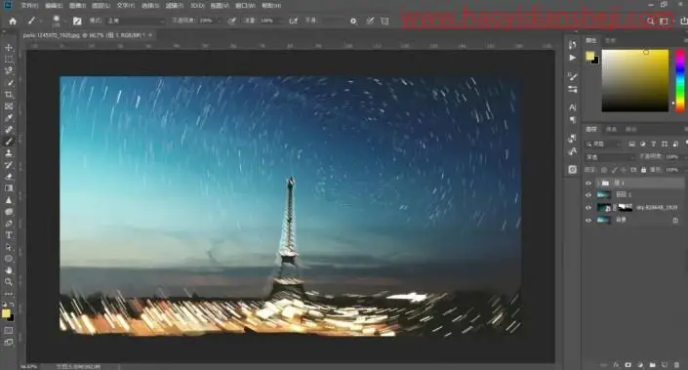Toggle the pressure-for-opacity button
Image resolution: width=688 pixels, height=370 pixels.
(231, 21)
